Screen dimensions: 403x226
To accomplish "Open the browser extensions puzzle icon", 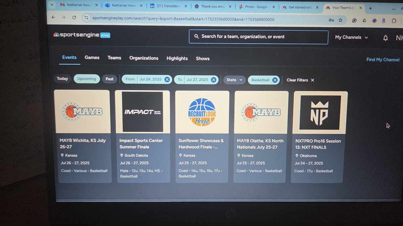I will coord(394,20).
